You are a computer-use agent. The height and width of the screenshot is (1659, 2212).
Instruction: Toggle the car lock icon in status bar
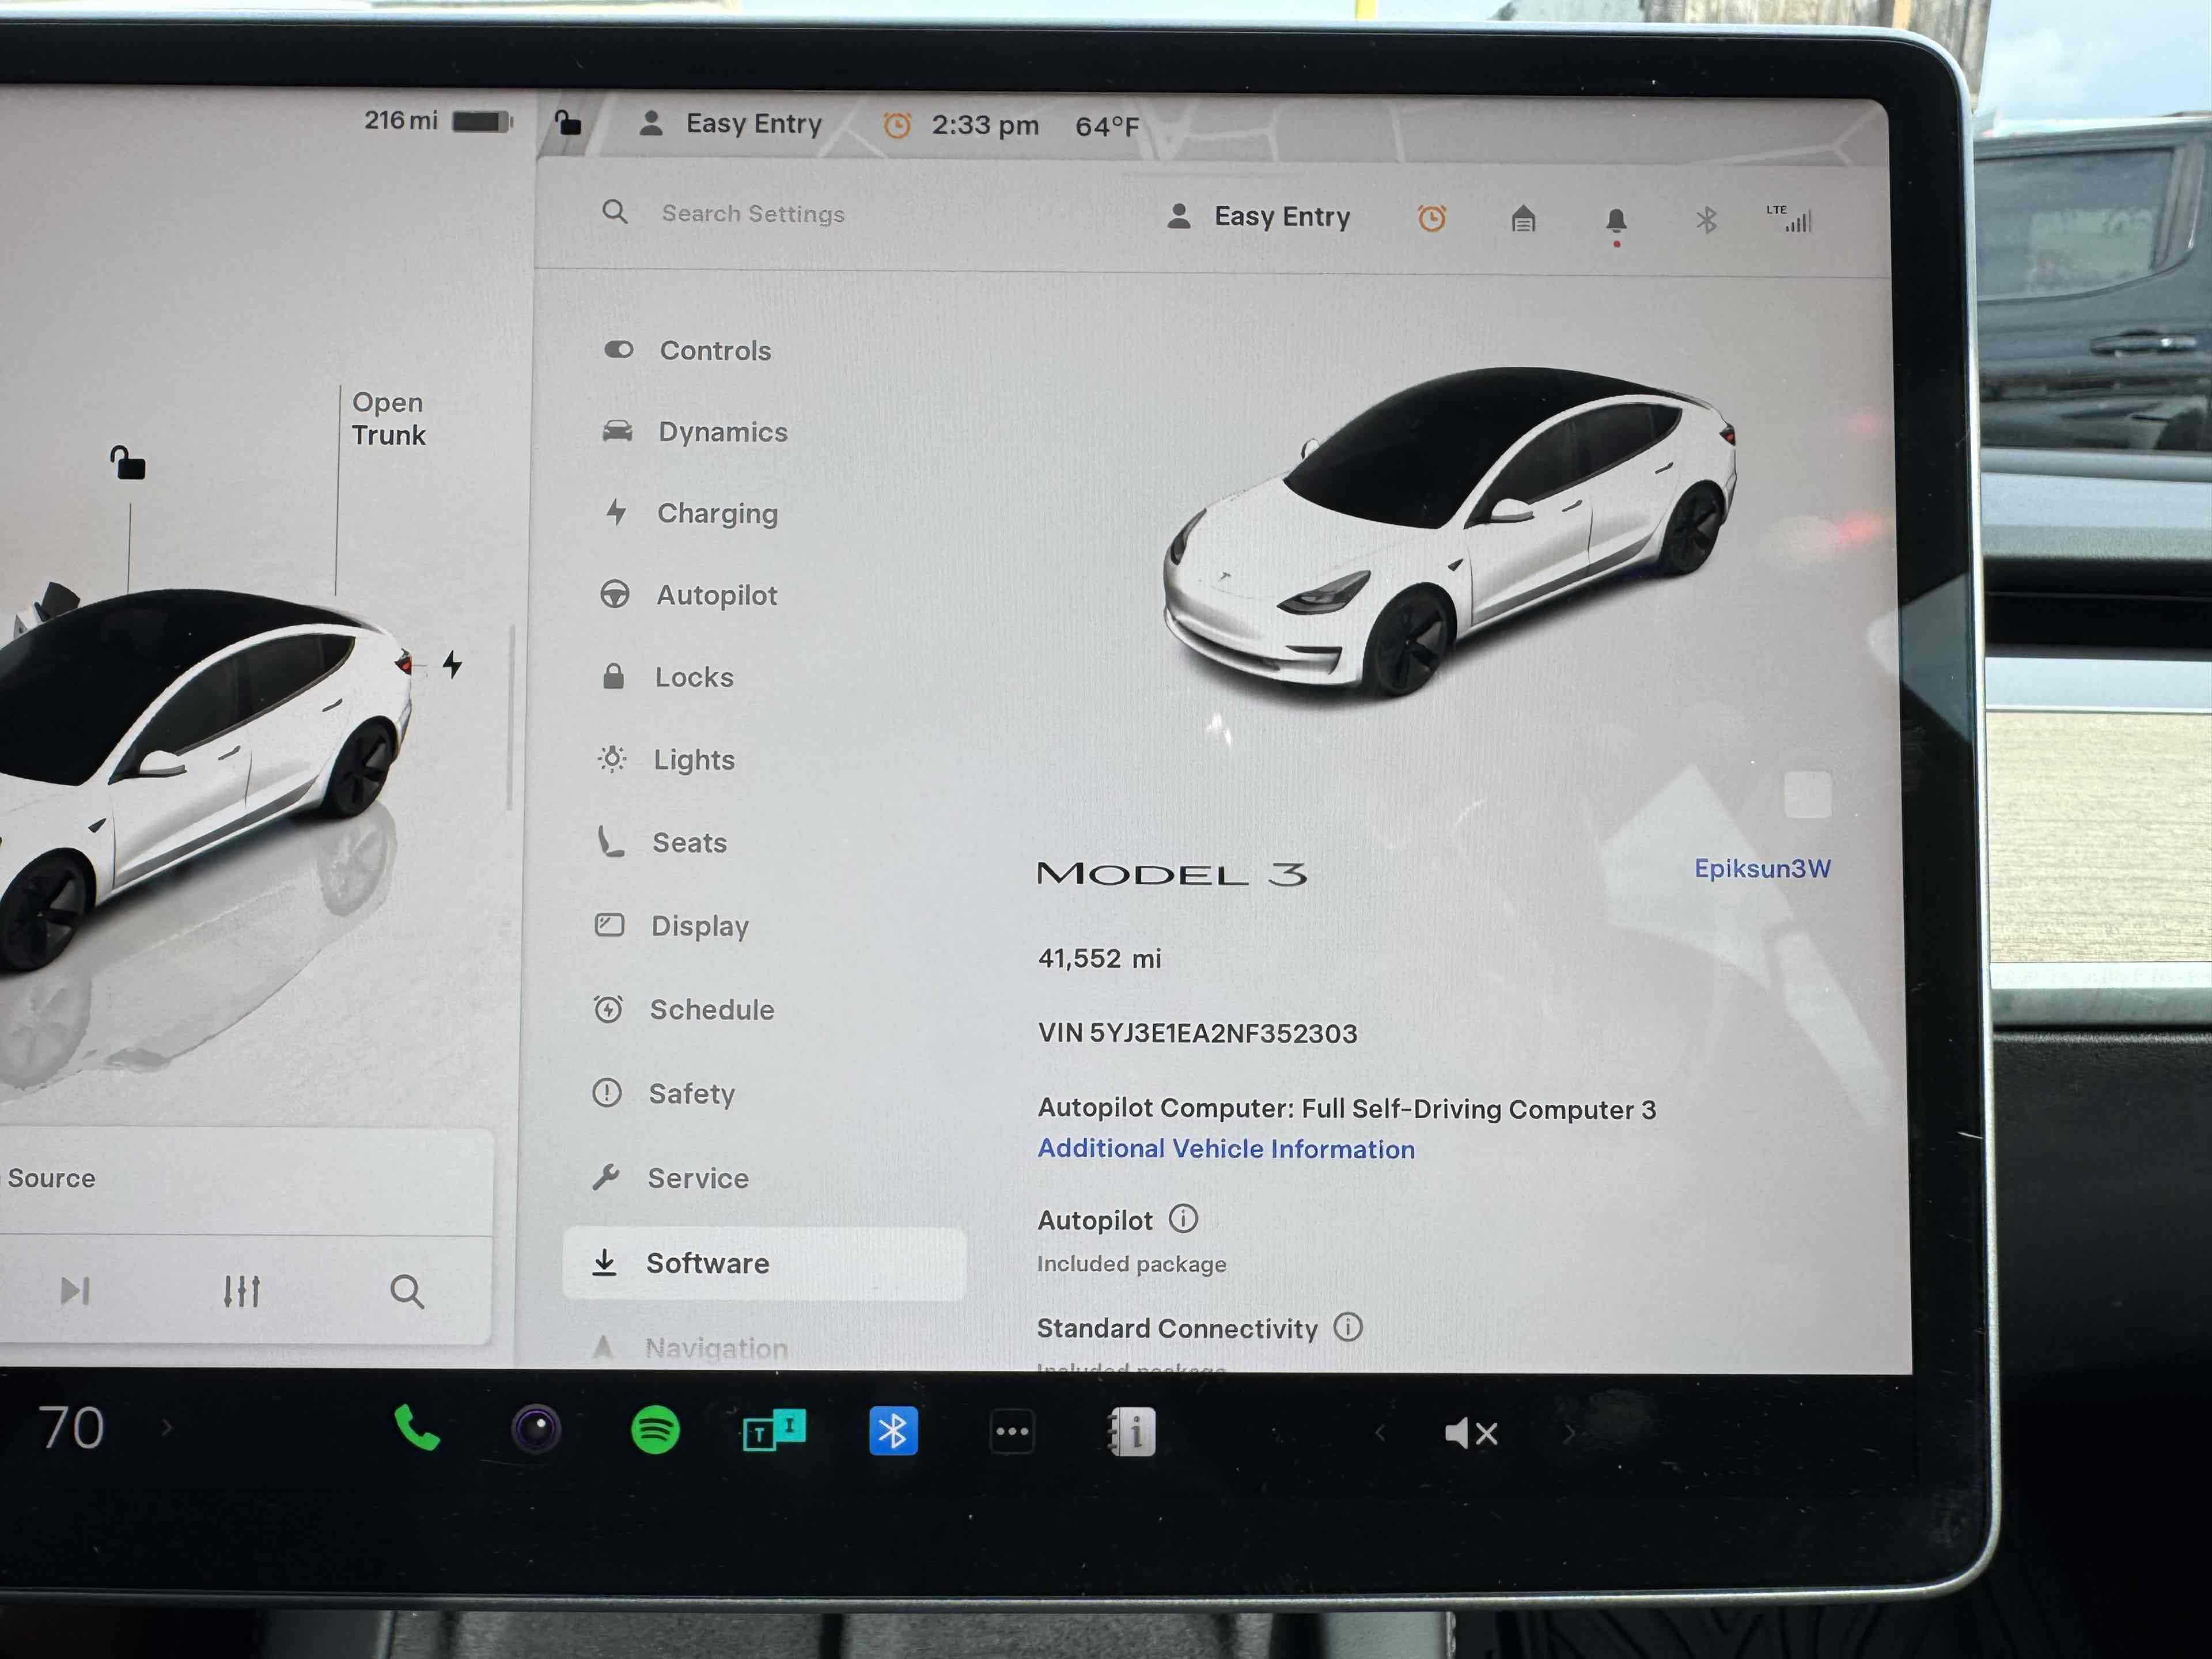point(568,123)
